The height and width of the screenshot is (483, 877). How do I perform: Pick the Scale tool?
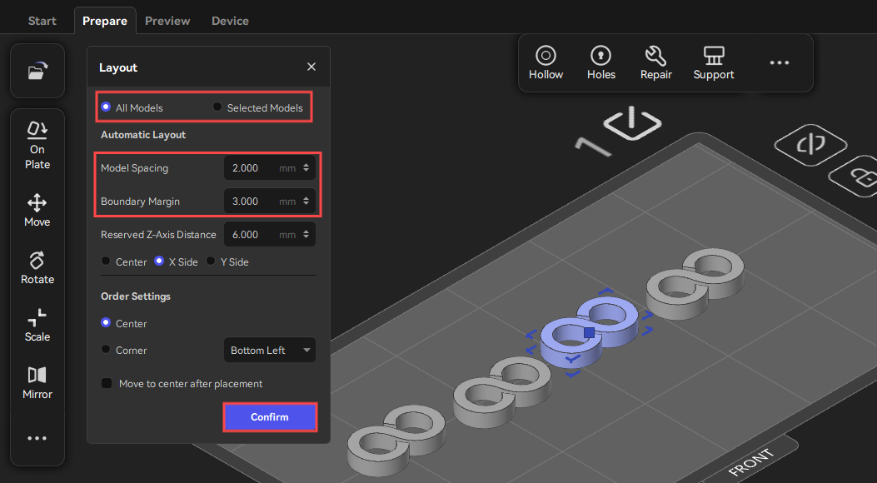(x=37, y=325)
